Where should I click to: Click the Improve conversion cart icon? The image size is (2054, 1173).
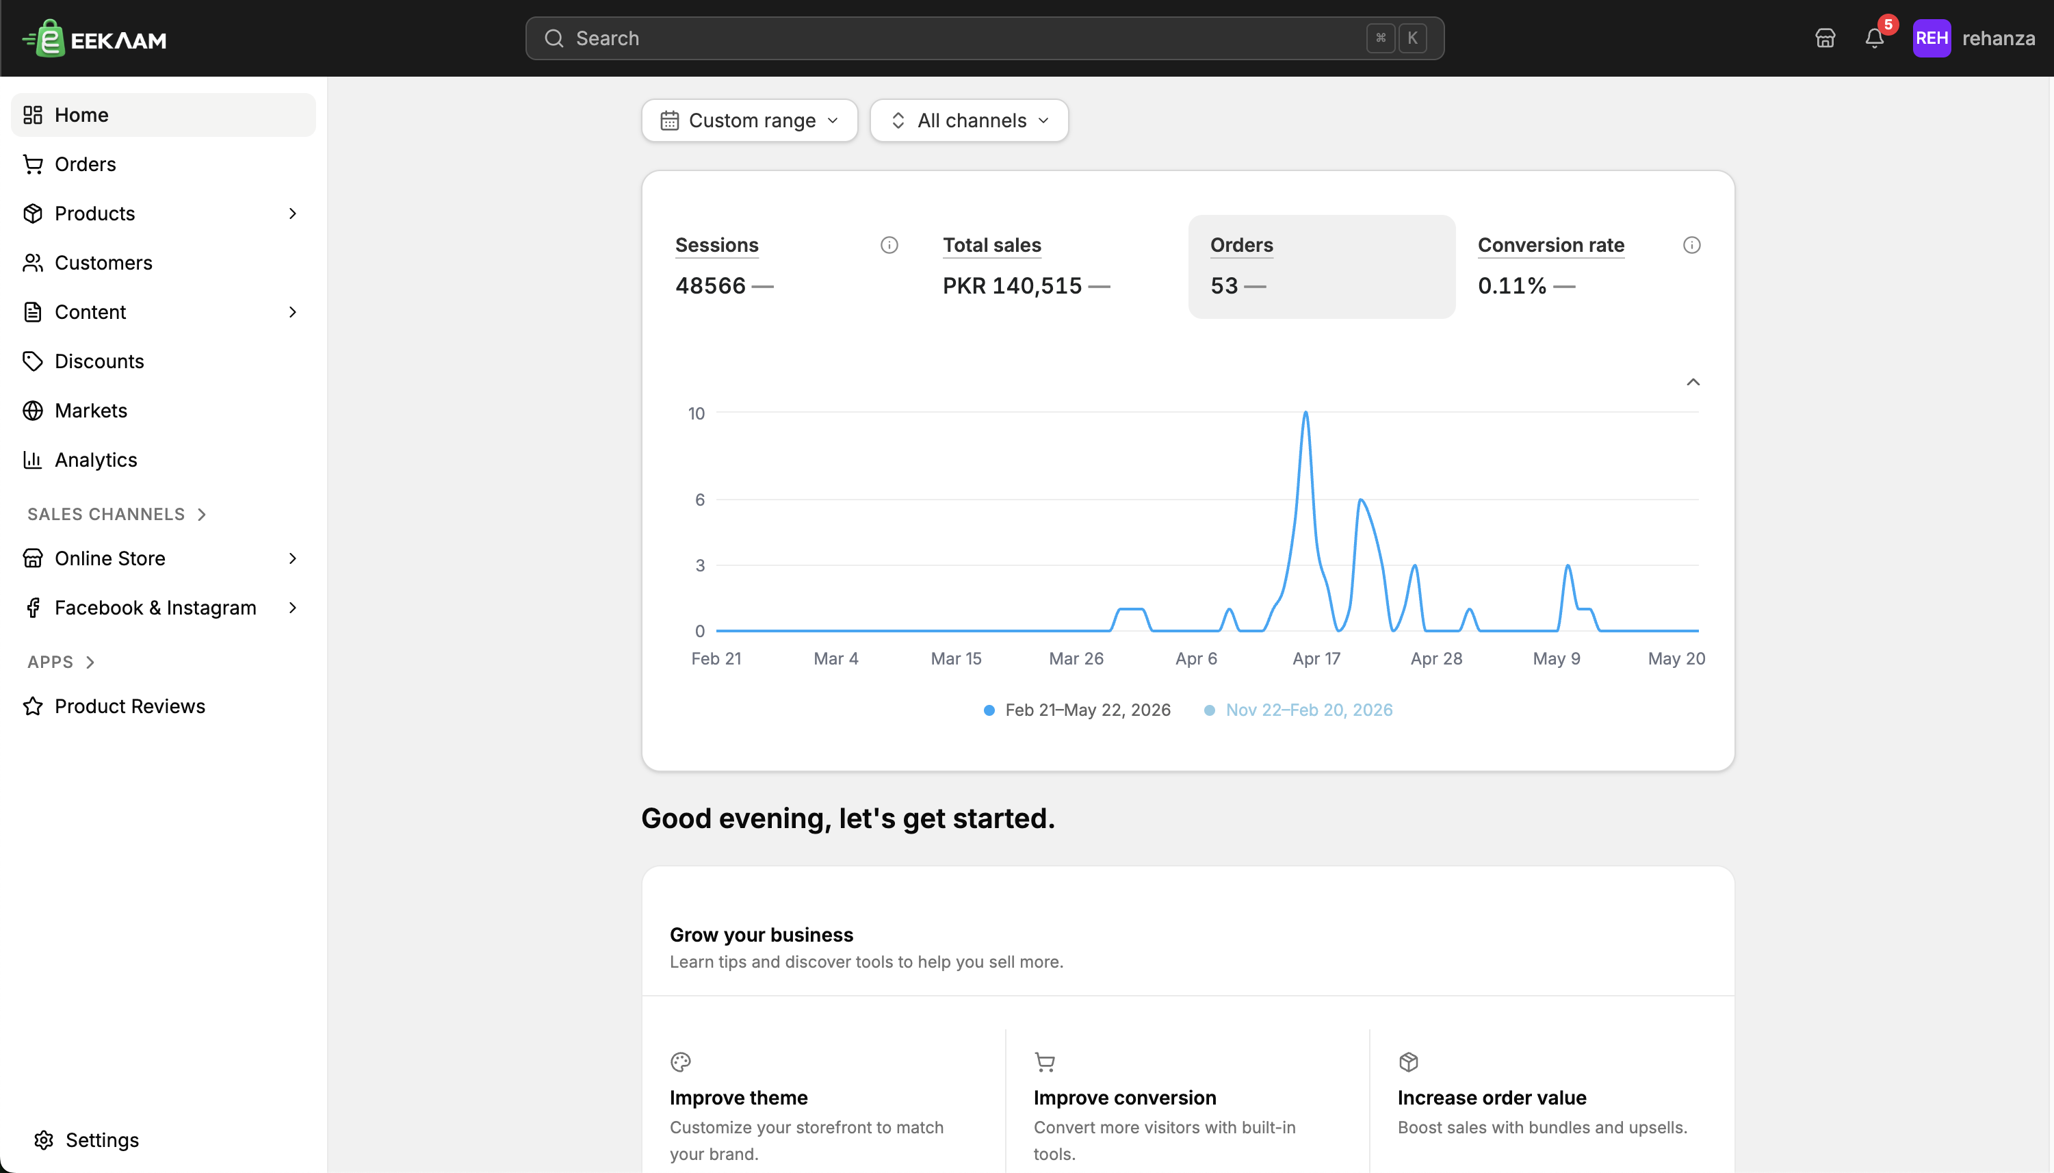tap(1045, 1062)
